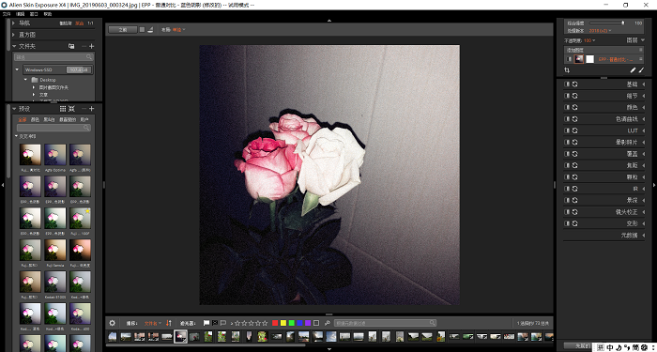Expand the 基础 panel arrow
657x352 pixels.
point(644,84)
